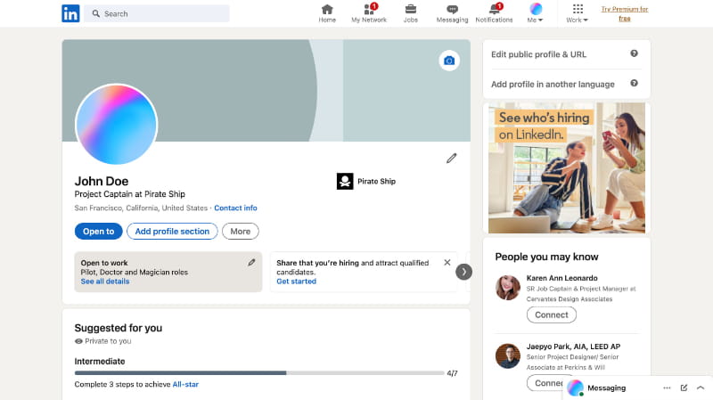This screenshot has height=400, width=713.
Task: View Notifications bell icon
Action: click(x=494, y=10)
